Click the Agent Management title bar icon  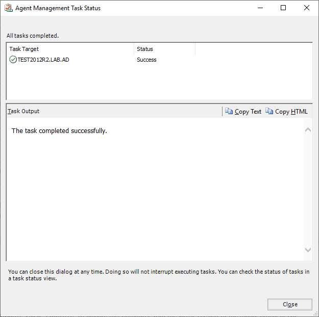point(9,8)
